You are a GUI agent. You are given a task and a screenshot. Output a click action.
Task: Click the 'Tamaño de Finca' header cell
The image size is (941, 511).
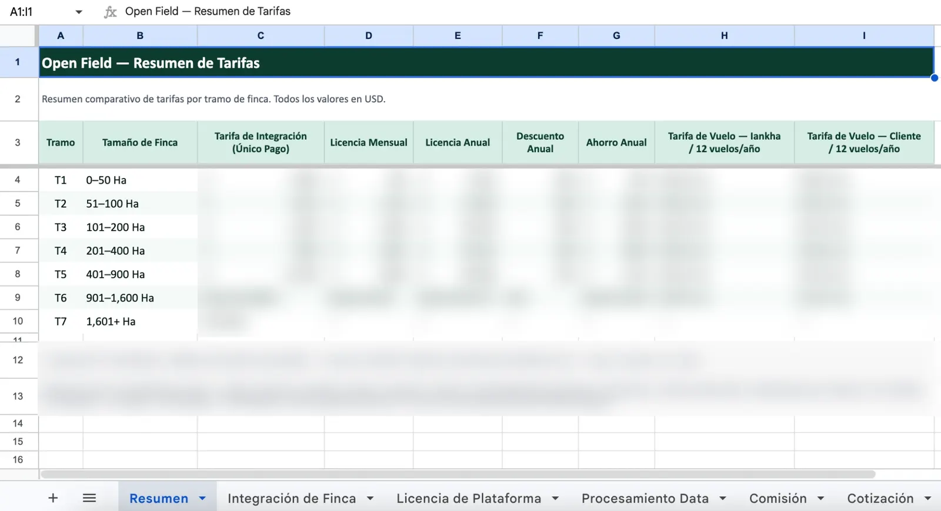pos(140,142)
